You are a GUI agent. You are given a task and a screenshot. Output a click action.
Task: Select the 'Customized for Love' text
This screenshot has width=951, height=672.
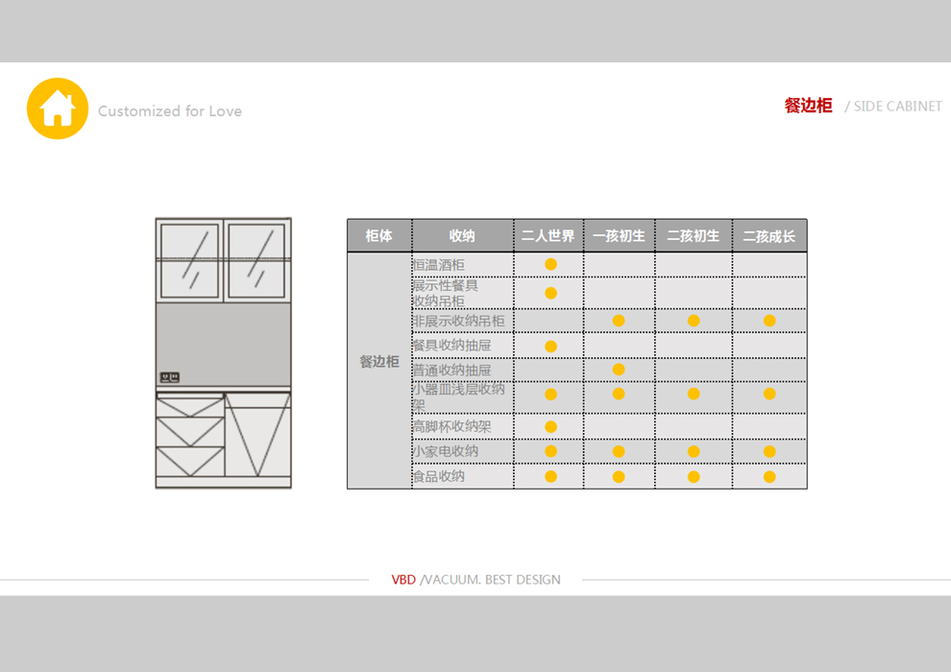(x=170, y=111)
